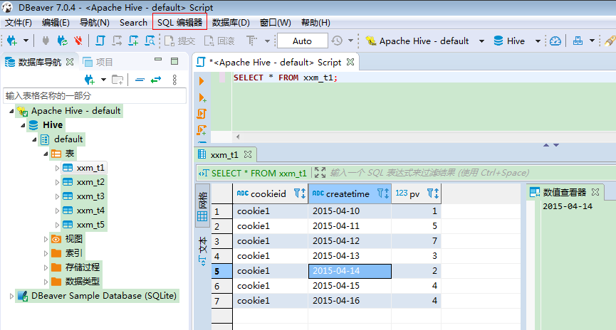616x330 pixels.
Task: Minimize the database navigator panel
Action: [158, 60]
